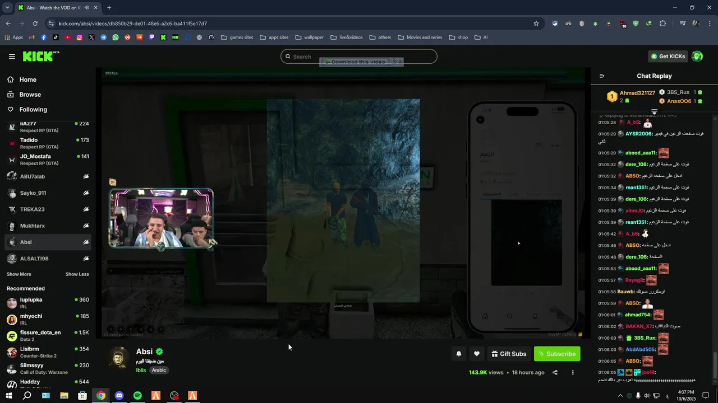Open Twitch bookmark icon
This screenshot has width=718, height=403.
pos(151,38)
